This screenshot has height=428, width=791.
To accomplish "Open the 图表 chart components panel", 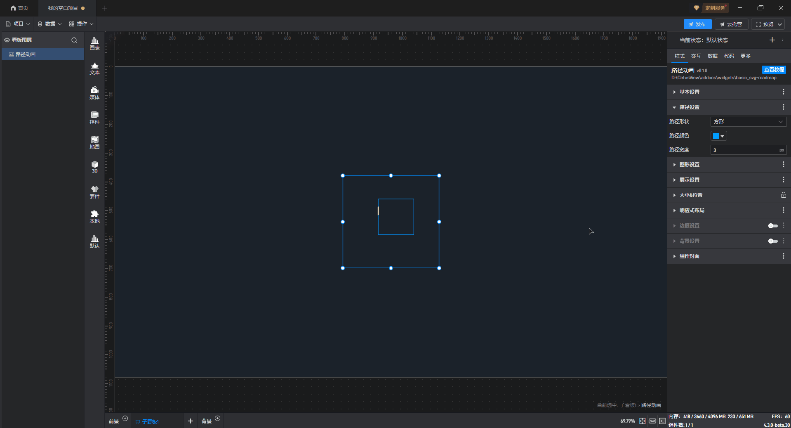I will (94, 43).
